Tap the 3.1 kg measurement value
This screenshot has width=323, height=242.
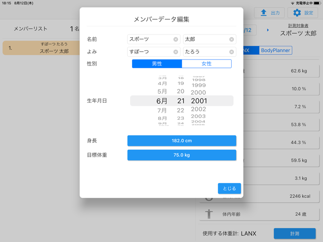click(x=301, y=178)
